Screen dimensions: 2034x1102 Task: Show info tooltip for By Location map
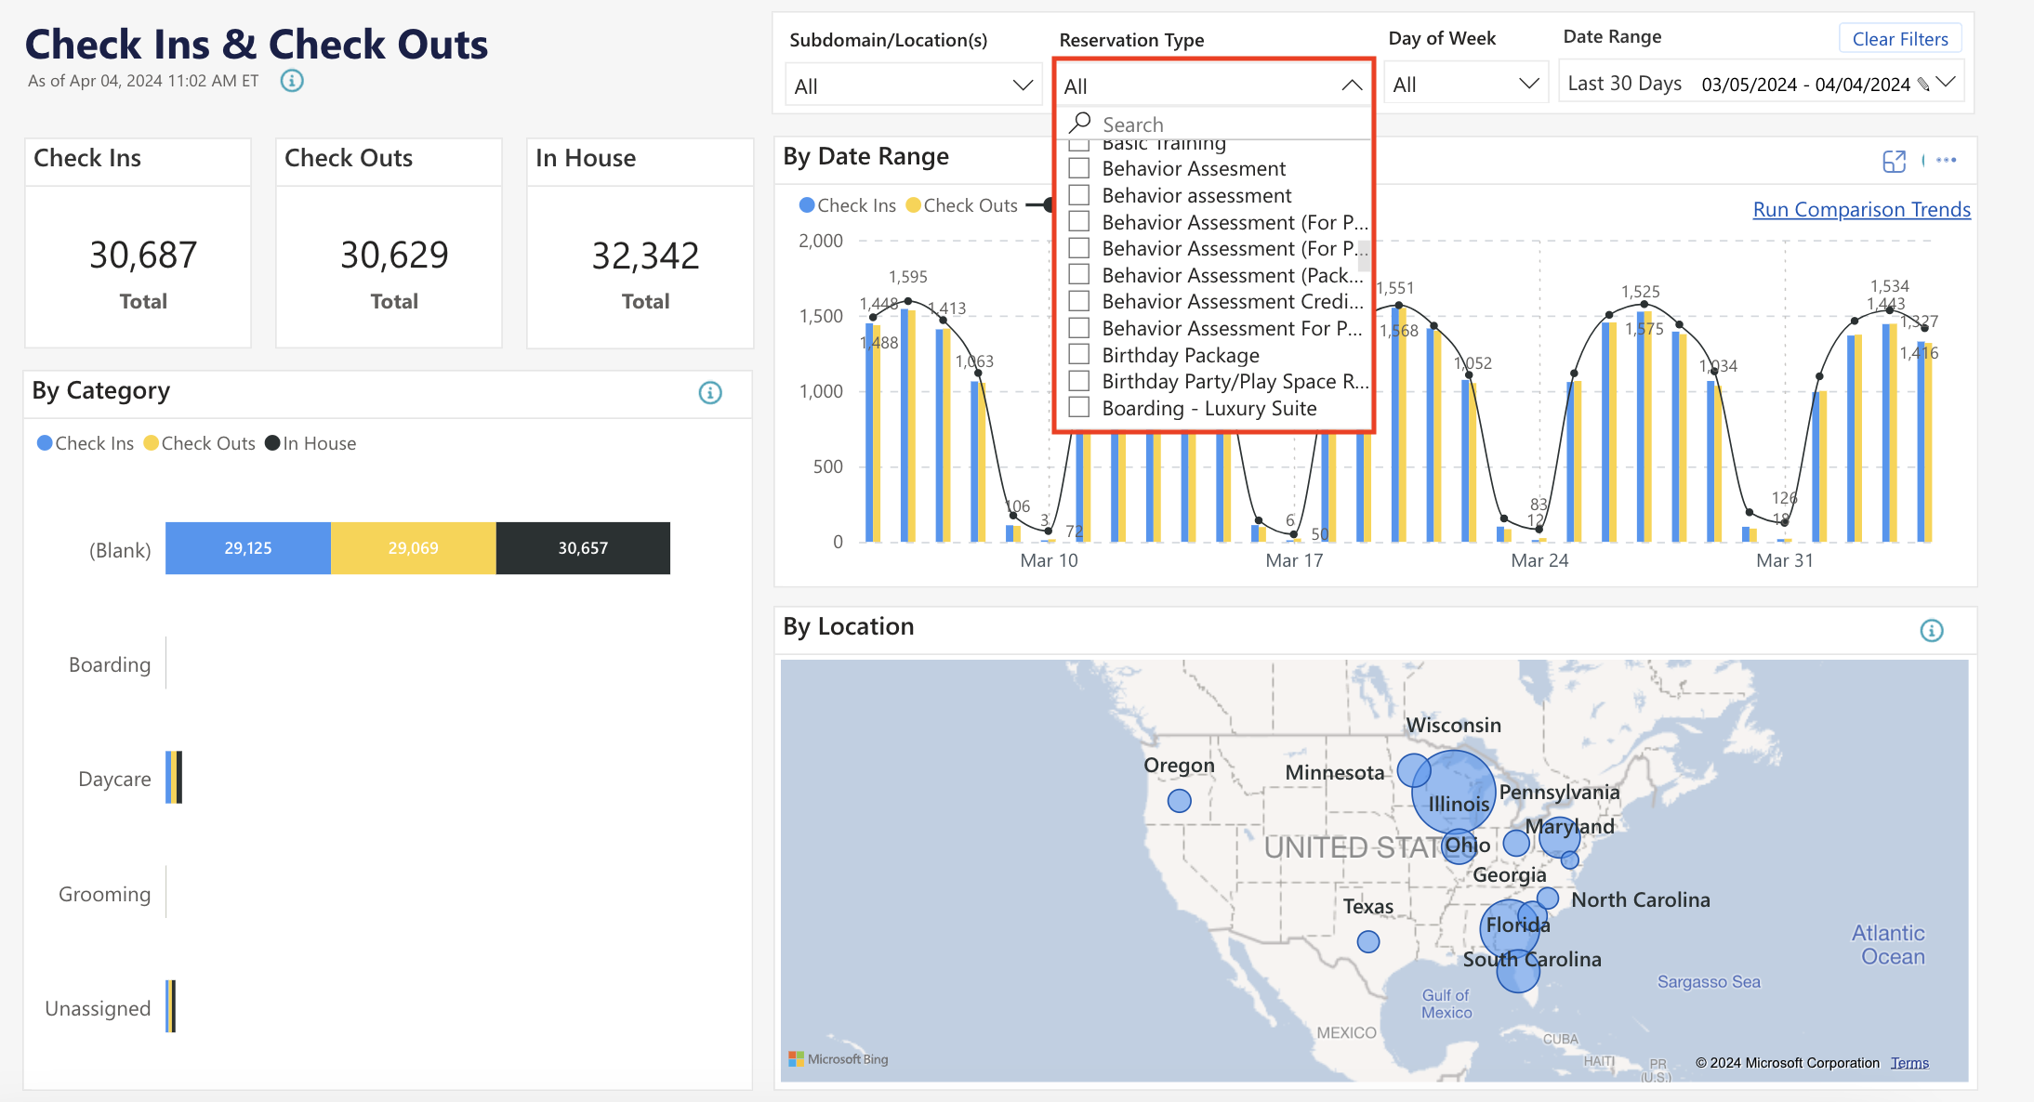[x=1931, y=630]
